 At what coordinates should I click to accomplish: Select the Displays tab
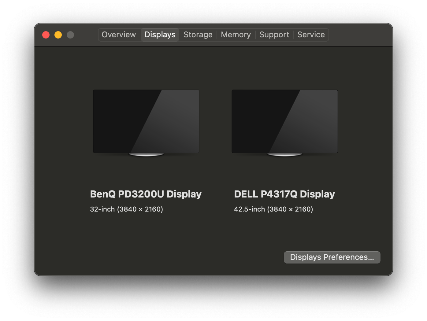click(160, 35)
